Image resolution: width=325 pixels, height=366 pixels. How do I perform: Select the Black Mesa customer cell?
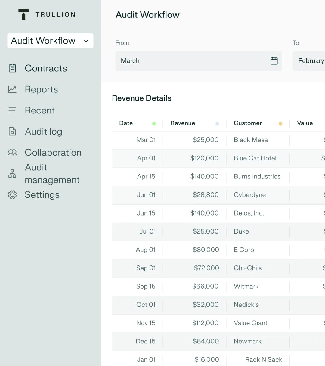pyautogui.click(x=251, y=140)
